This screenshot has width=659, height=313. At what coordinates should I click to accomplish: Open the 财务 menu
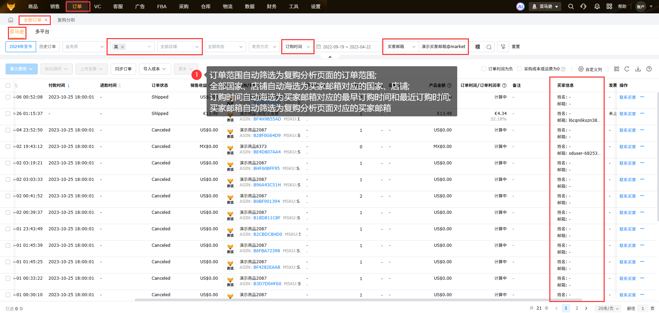272,7
